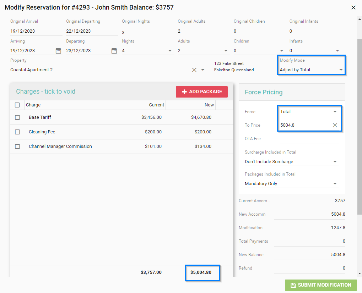
Task: Open the Modify Mode dropdown
Action: click(x=311, y=70)
